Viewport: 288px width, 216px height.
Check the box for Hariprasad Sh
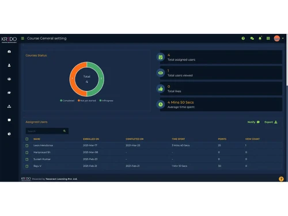coord(27,153)
